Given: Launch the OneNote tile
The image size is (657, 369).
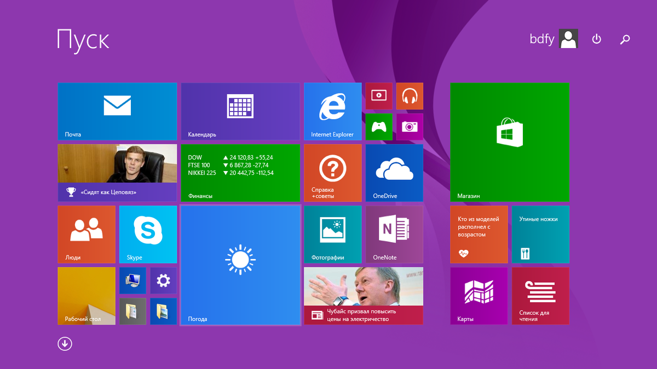Looking at the screenshot, I should point(394,235).
